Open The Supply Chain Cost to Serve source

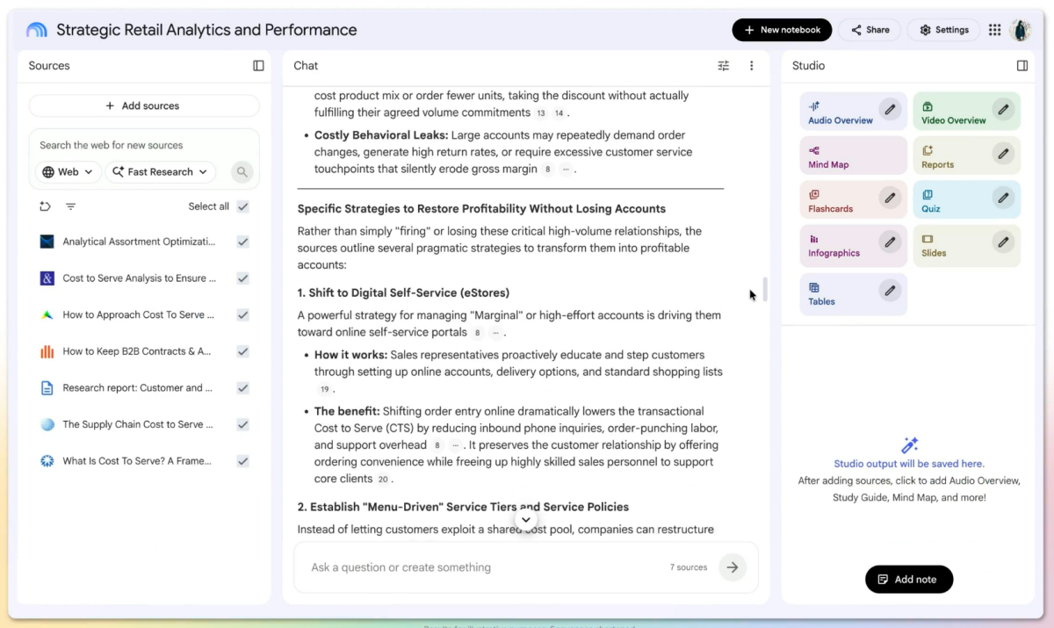click(137, 424)
